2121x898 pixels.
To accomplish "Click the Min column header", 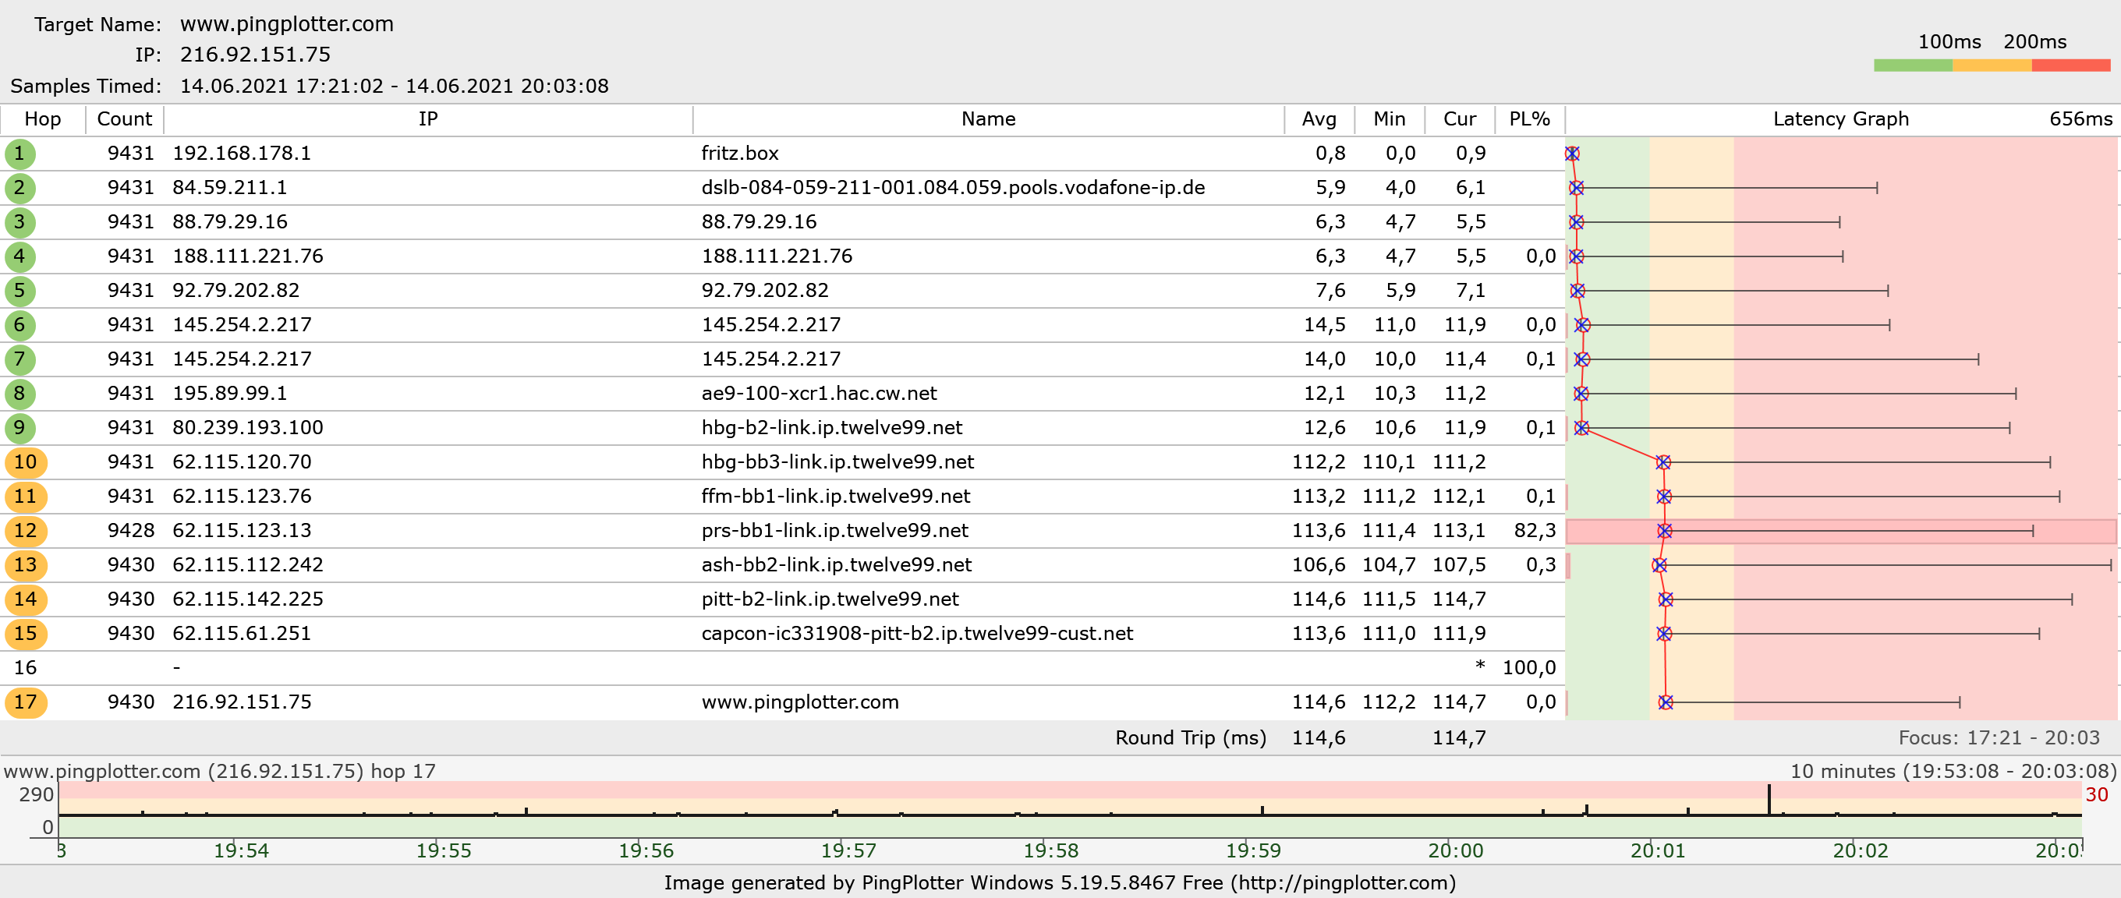I will point(1389,119).
